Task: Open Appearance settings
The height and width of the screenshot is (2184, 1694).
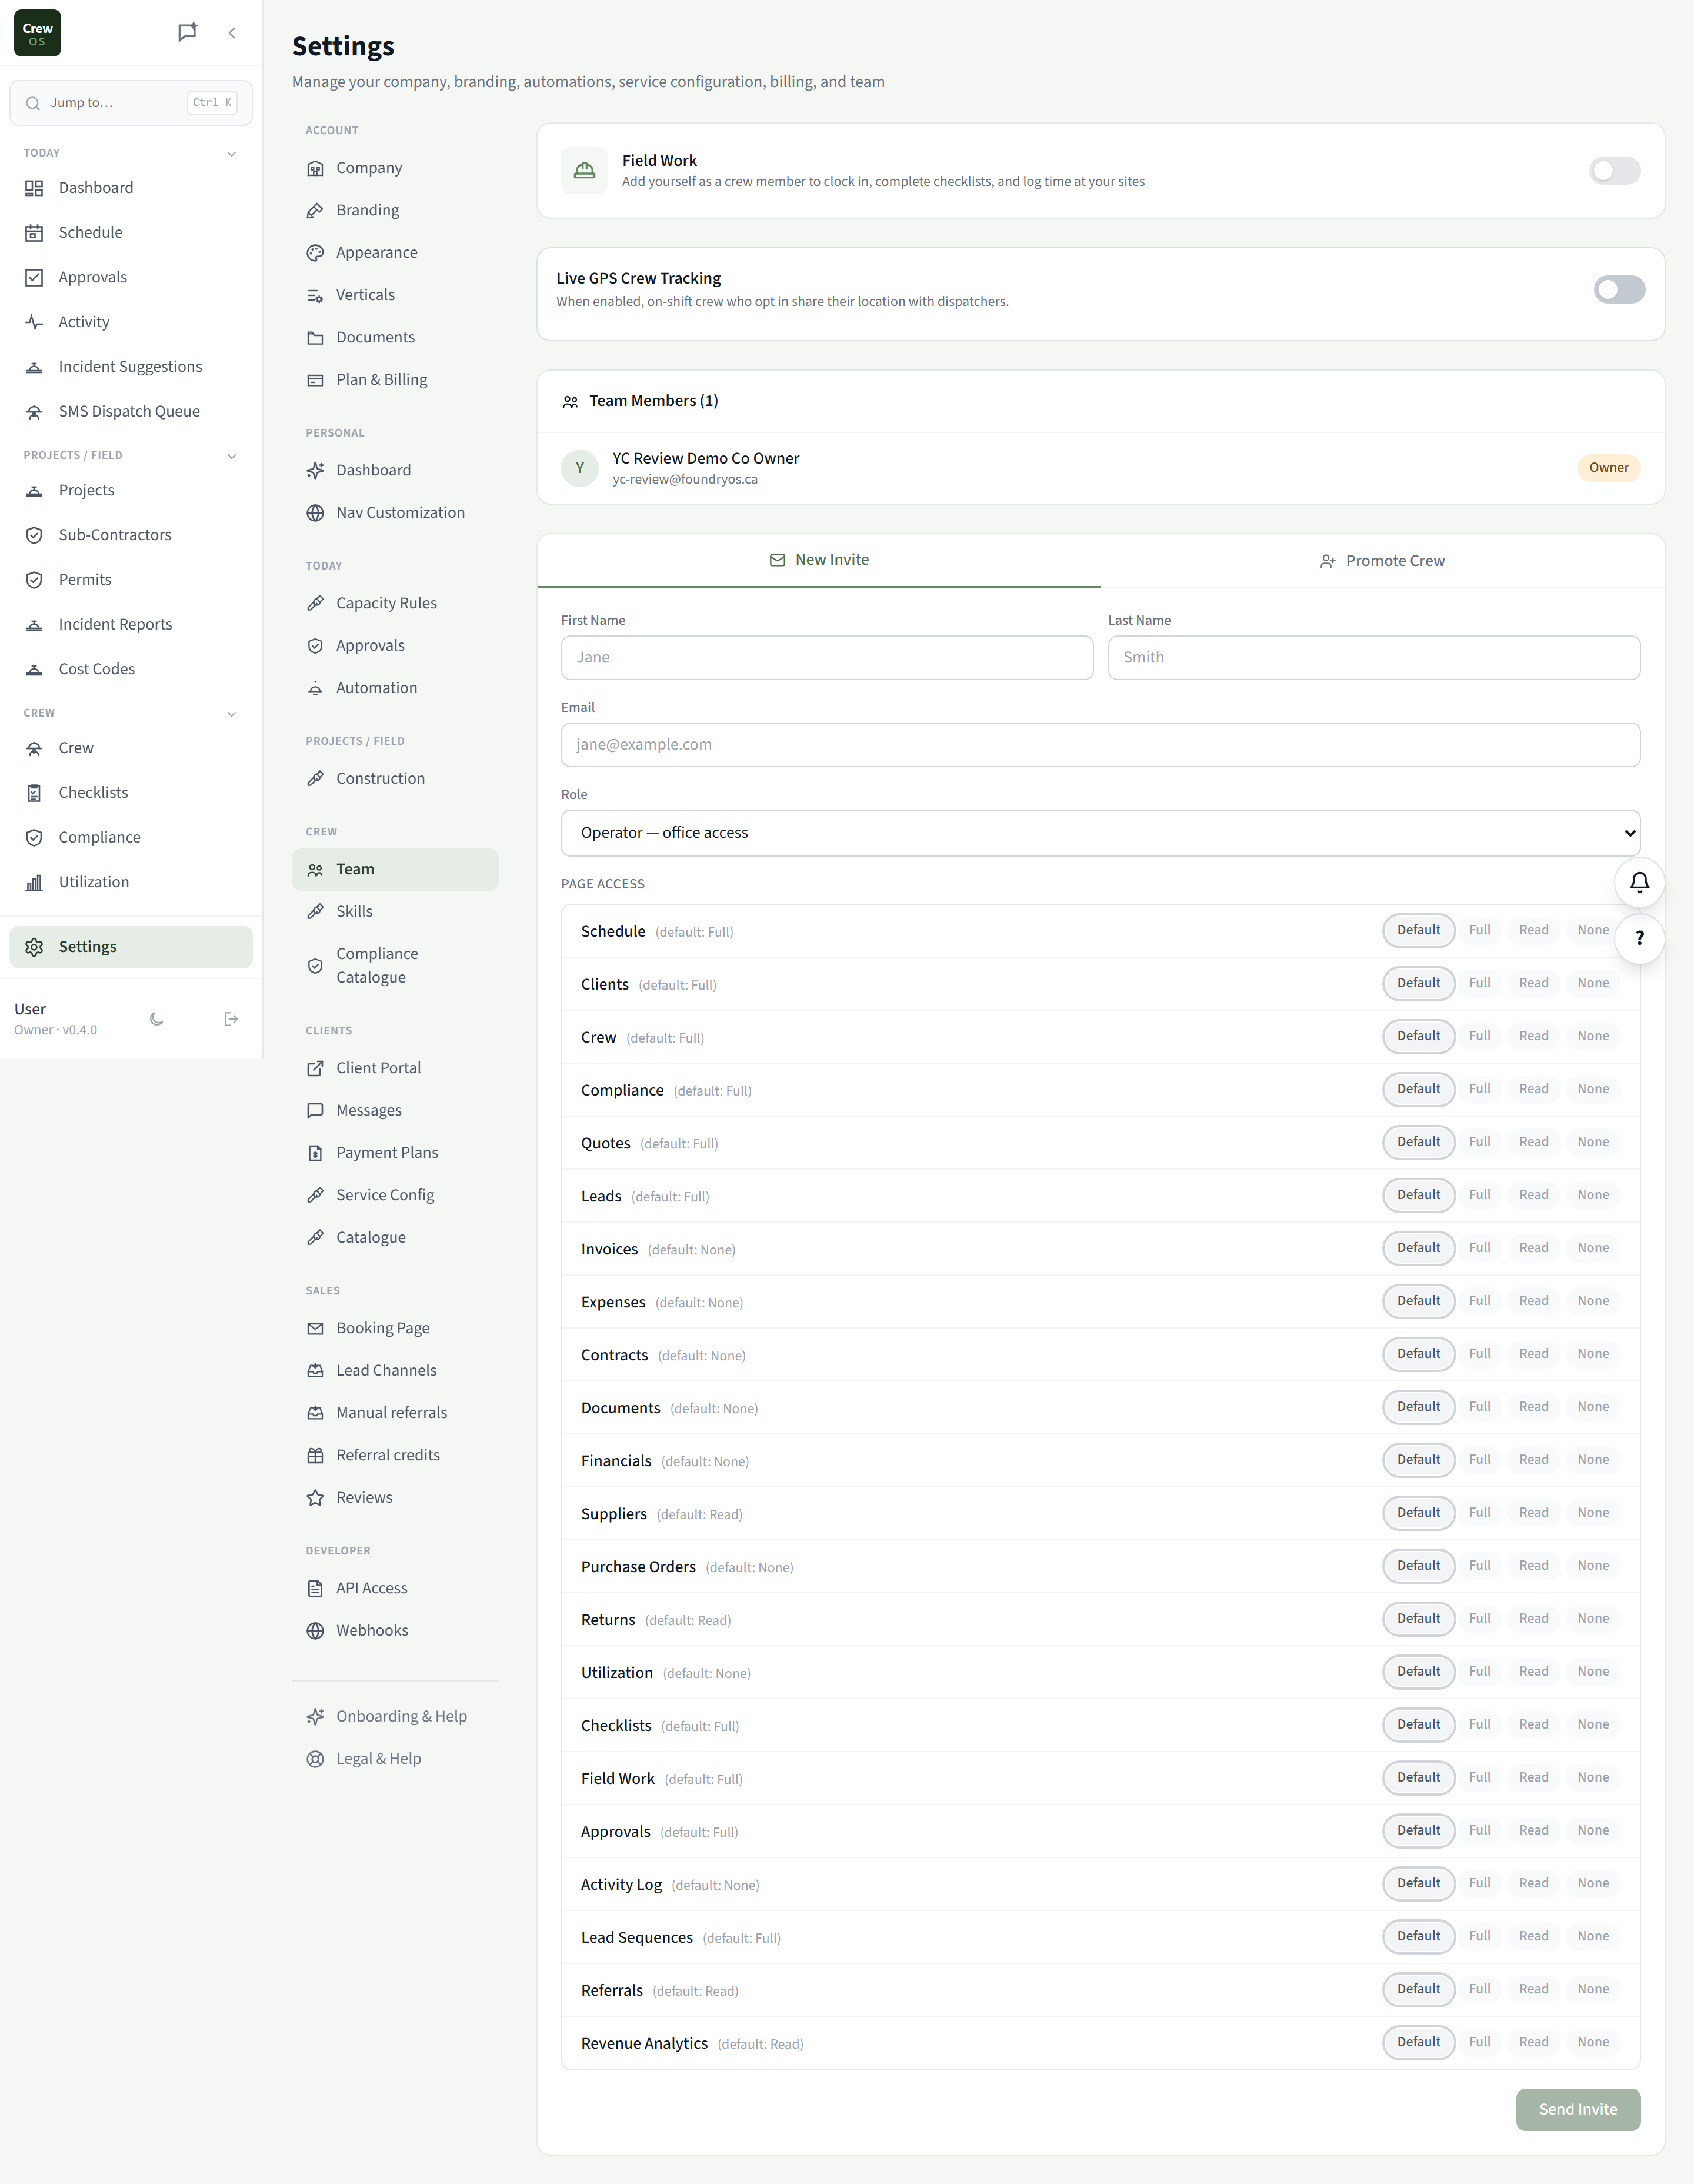Action: (x=395, y=253)
